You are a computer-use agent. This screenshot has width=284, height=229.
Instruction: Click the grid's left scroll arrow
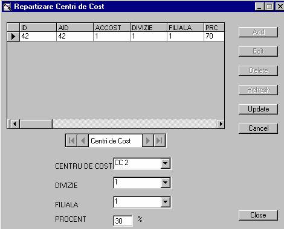[x=15, y=124]
